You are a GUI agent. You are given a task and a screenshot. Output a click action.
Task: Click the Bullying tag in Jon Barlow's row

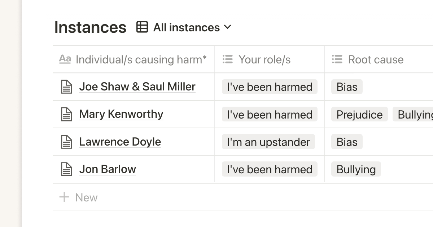point(356,169)
